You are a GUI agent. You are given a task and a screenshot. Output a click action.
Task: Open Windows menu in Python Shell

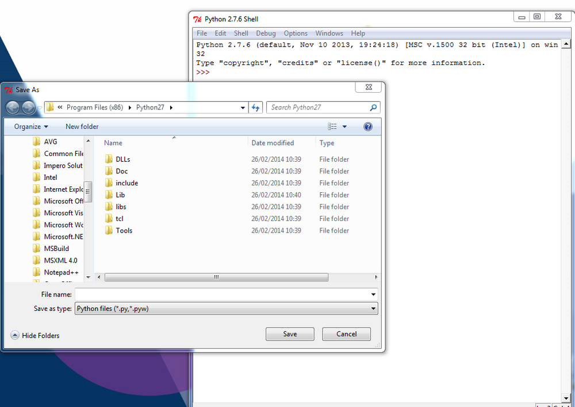329,33
